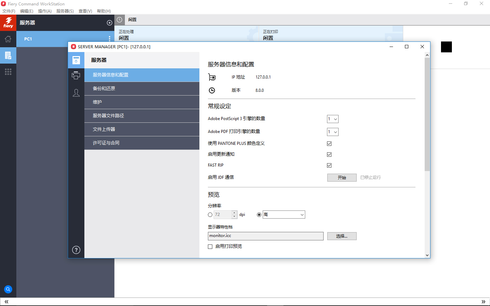Select the Printer section icon in Server Manager
Image resolution: width=490 pixels, height=306 pixels.
[x=76, y=75]
